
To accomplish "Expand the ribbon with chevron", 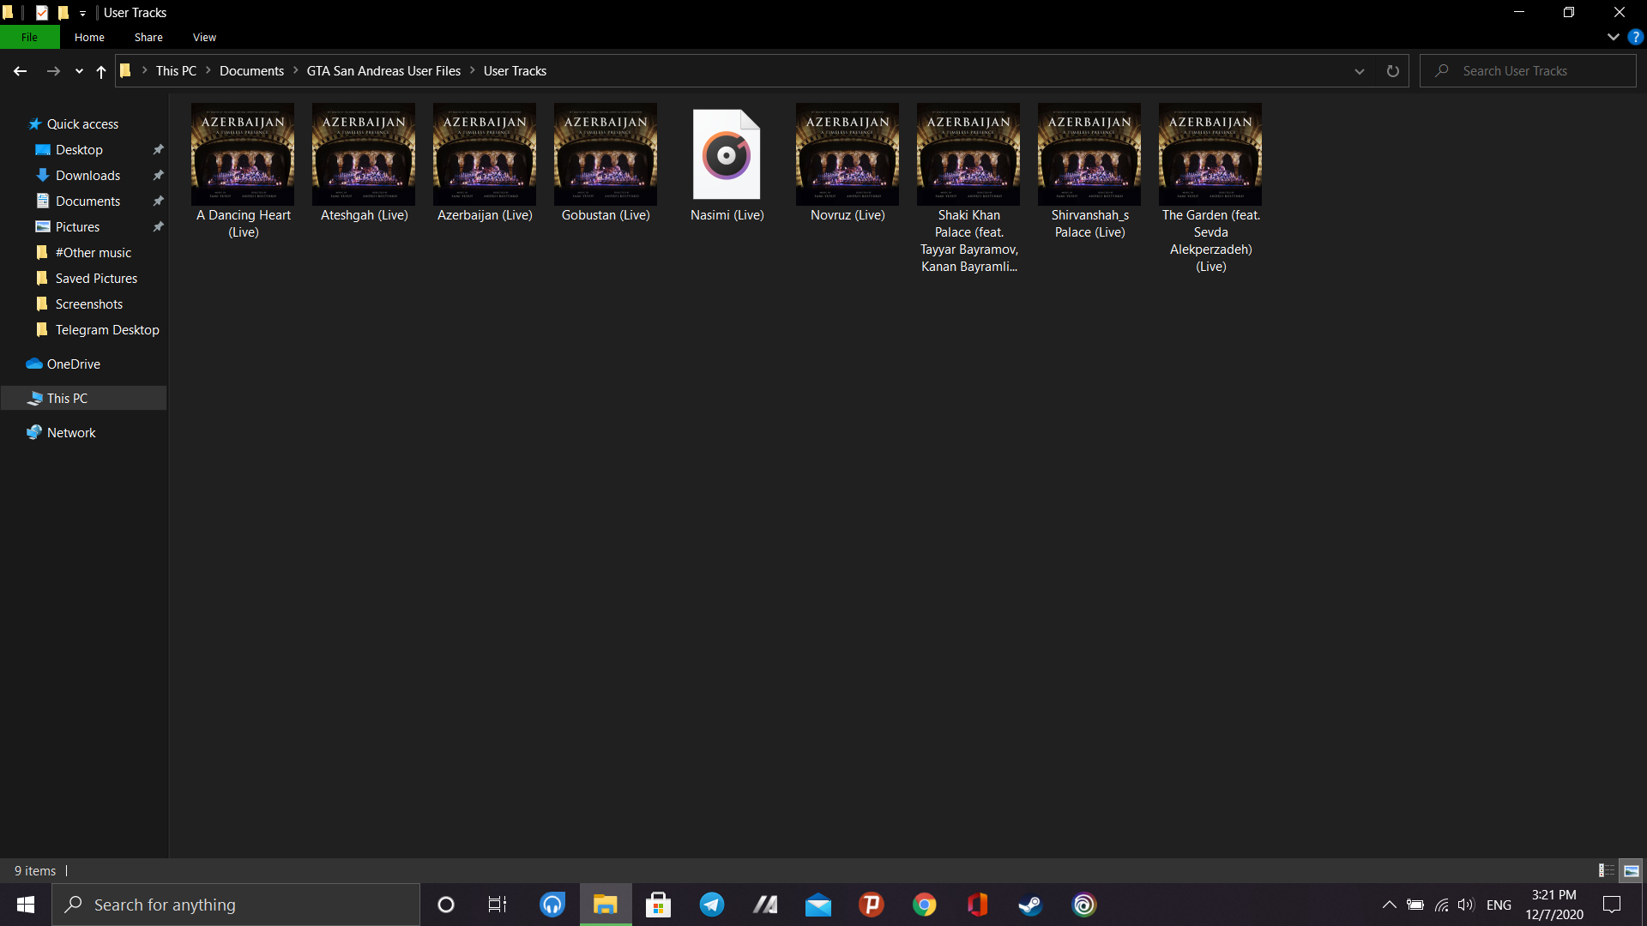I will click(x=1613, y=37).
